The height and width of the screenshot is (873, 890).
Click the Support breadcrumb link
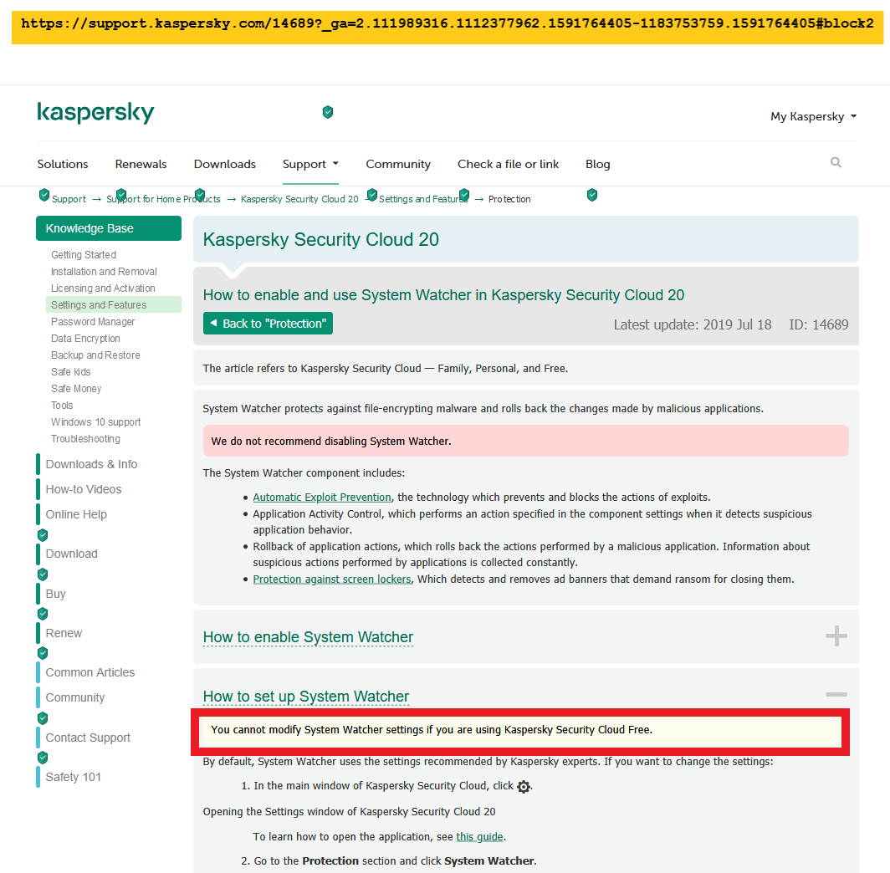(69, 199)
